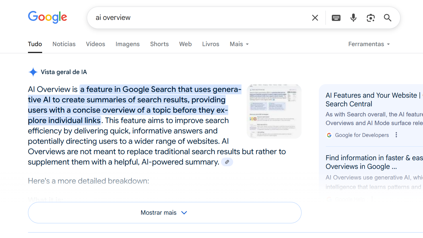This screenshot has height=238, width=423.
Task: Click the Google logo
Action: point(48,17)
